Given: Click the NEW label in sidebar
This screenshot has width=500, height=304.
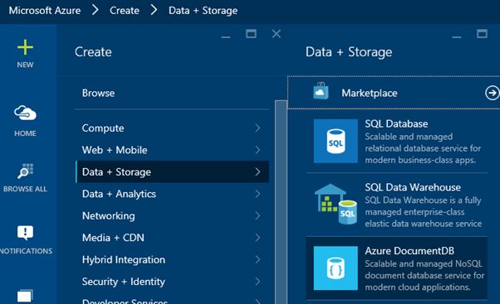Looking at the screenshot, I should 25,65.
